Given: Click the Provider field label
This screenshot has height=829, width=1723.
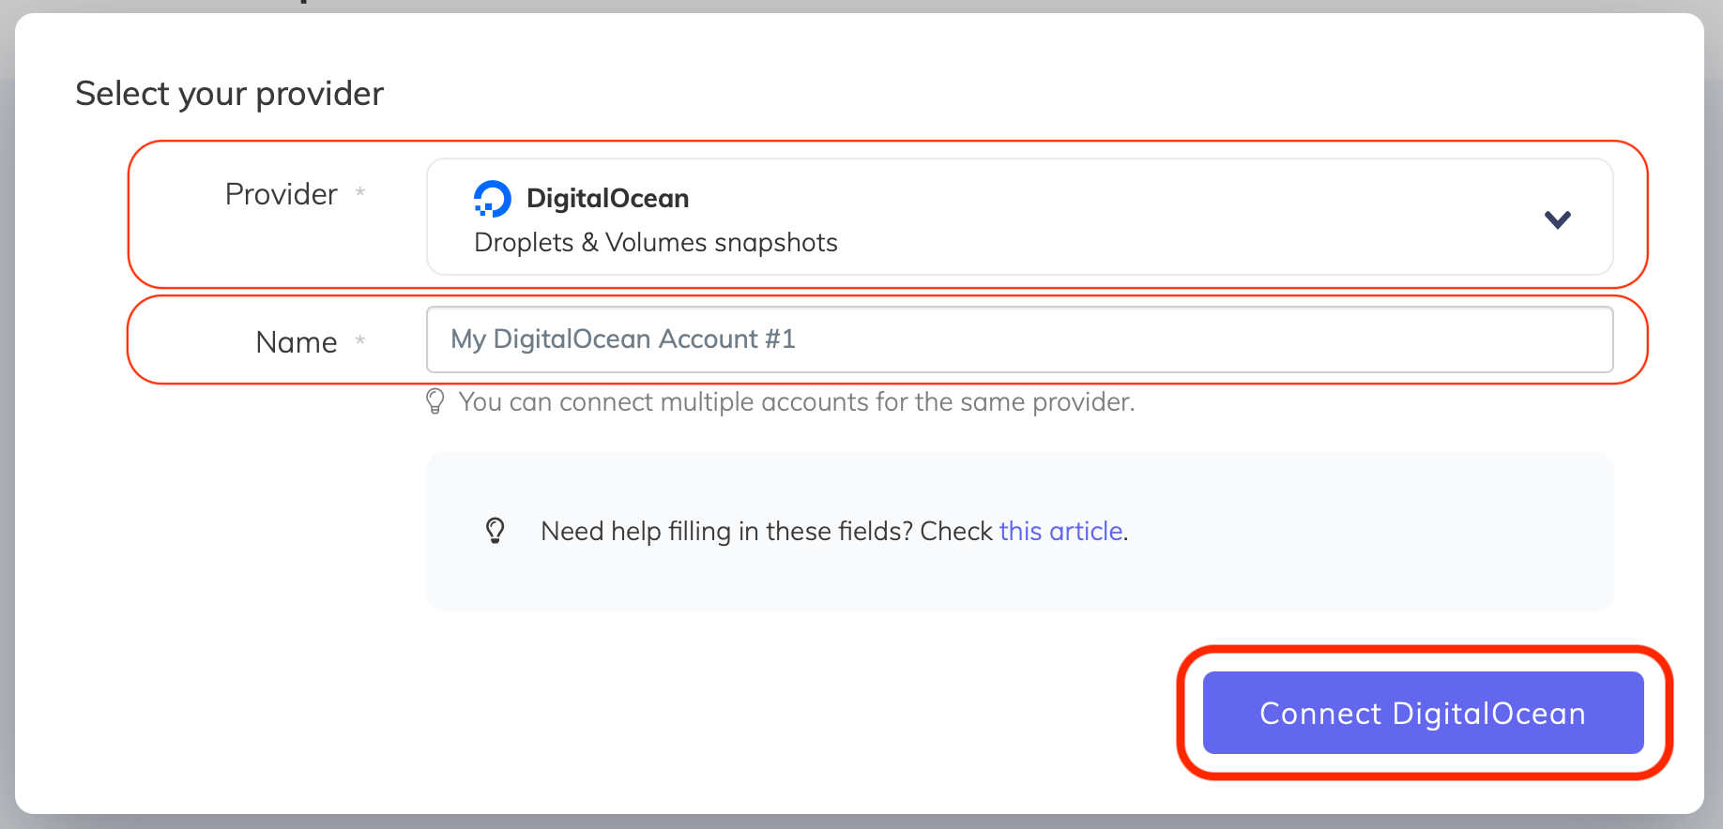Looking at the screenshot, I should point(280,194).
